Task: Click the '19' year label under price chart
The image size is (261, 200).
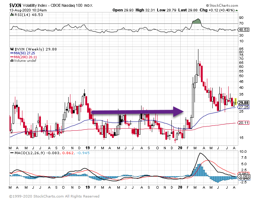Action: click(x=87, y=148)
